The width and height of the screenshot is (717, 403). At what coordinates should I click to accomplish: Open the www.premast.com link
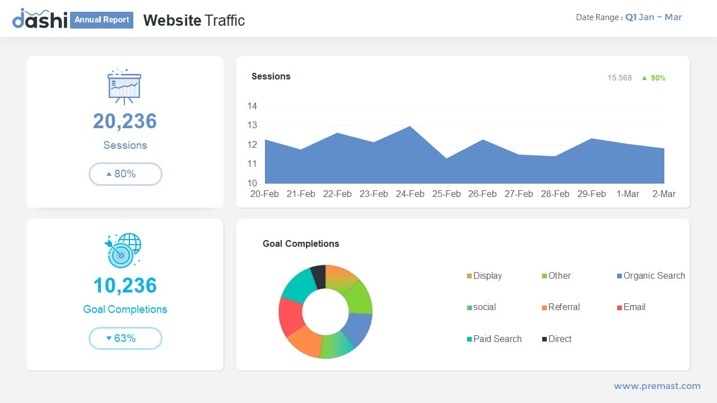pyautogui.click(x=657, y=386)
